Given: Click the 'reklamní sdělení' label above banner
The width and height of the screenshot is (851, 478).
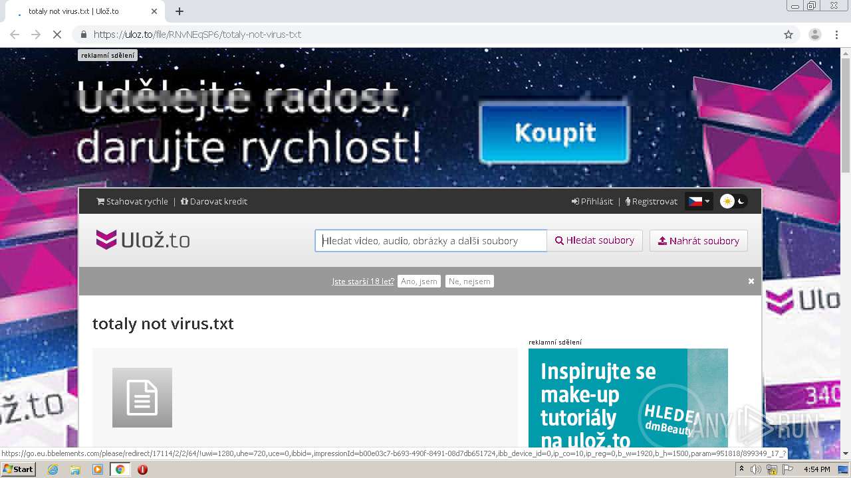Looking at the screenshot, I should (108, 56).
